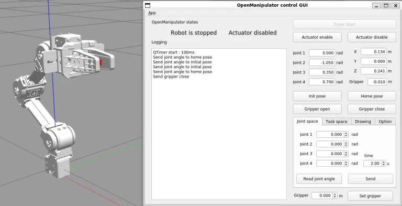Close the OpenManipulator control GUI window

(x=395, y=6)
